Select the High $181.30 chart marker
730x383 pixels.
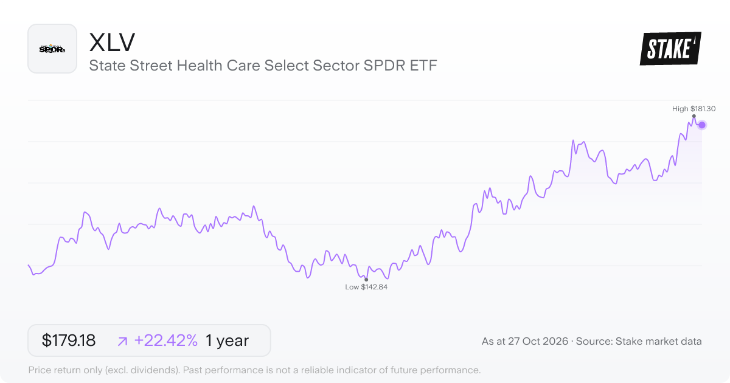coord(693,116)
